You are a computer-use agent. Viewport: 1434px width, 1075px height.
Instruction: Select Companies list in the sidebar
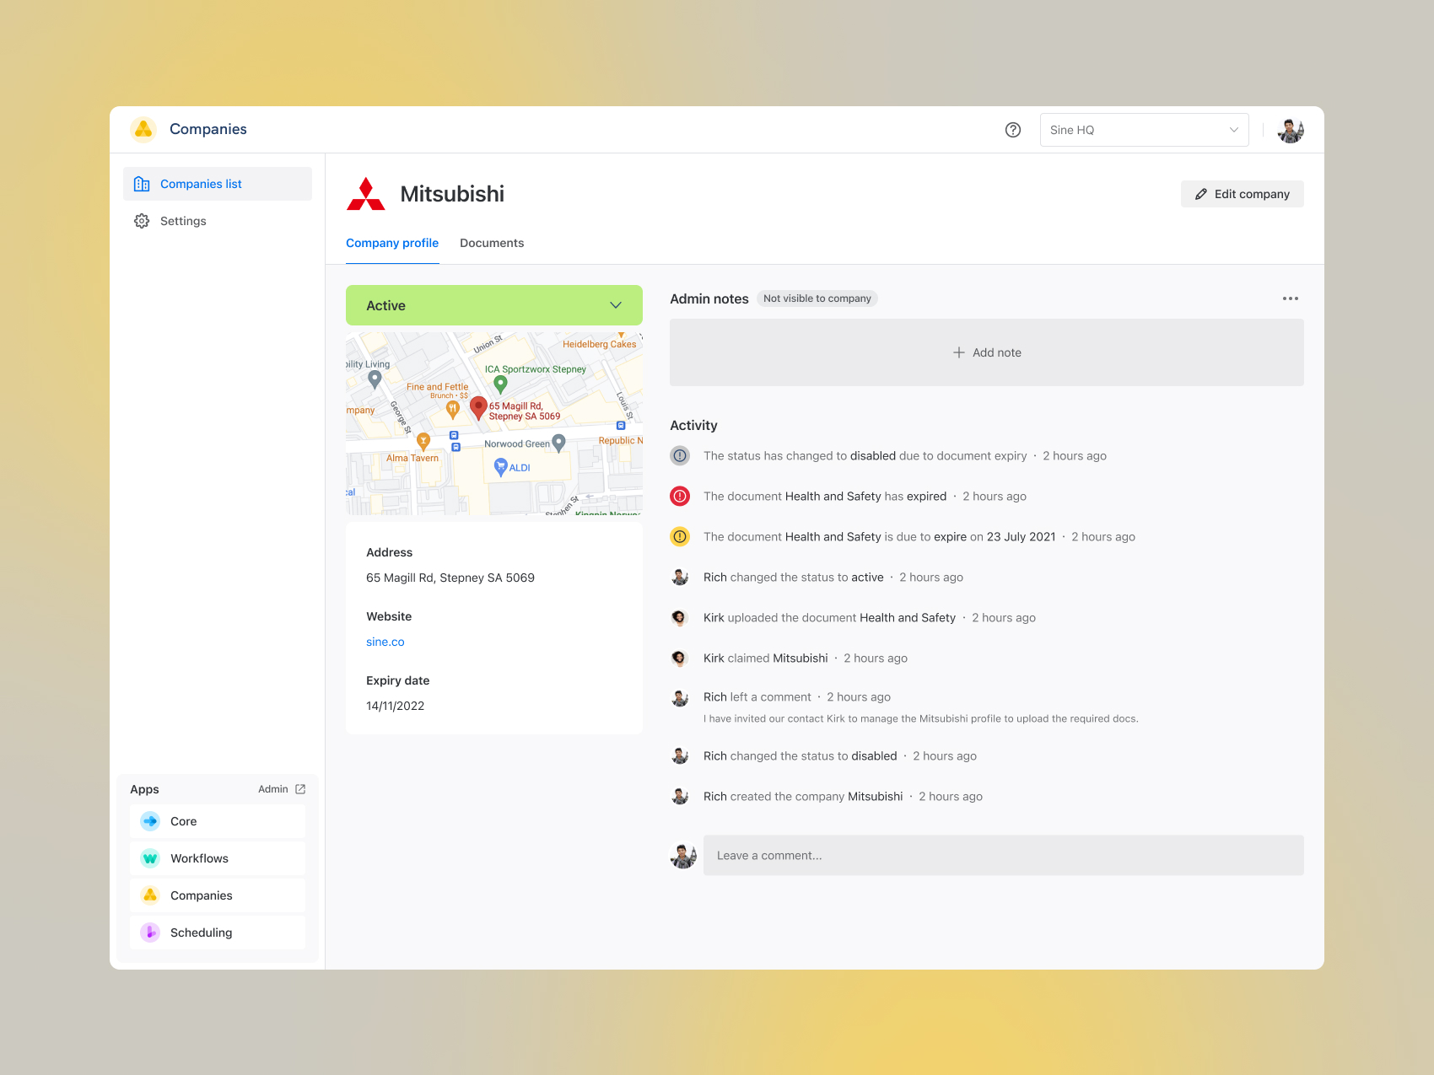click(x=201, y=183)
